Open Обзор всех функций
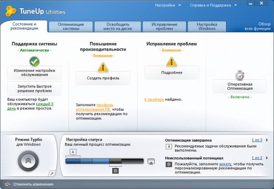This screenshot has height=189, width=274. [258, 26]
